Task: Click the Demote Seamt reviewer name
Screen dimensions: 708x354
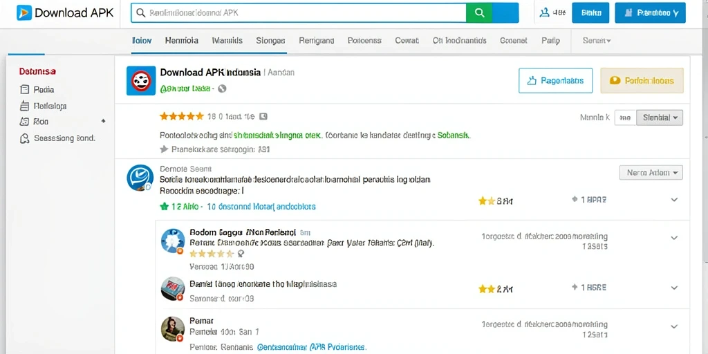Action: pos(185,169)
